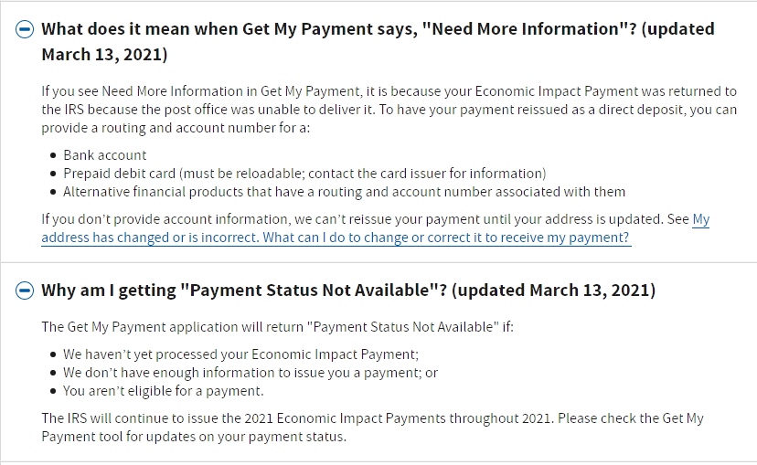Click "(updated March 13, 2021)" in the second heading
Screen dimensions: 757x465
click(x=554, y=291)
